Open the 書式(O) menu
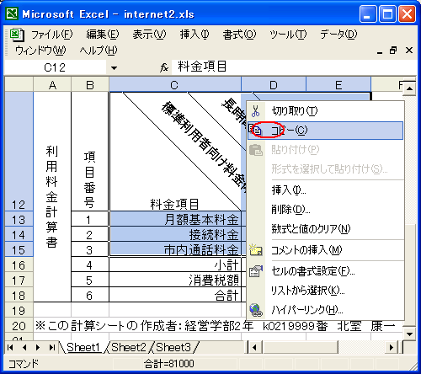The width and height of the screenshot is (421, 374). pos(239,35)
